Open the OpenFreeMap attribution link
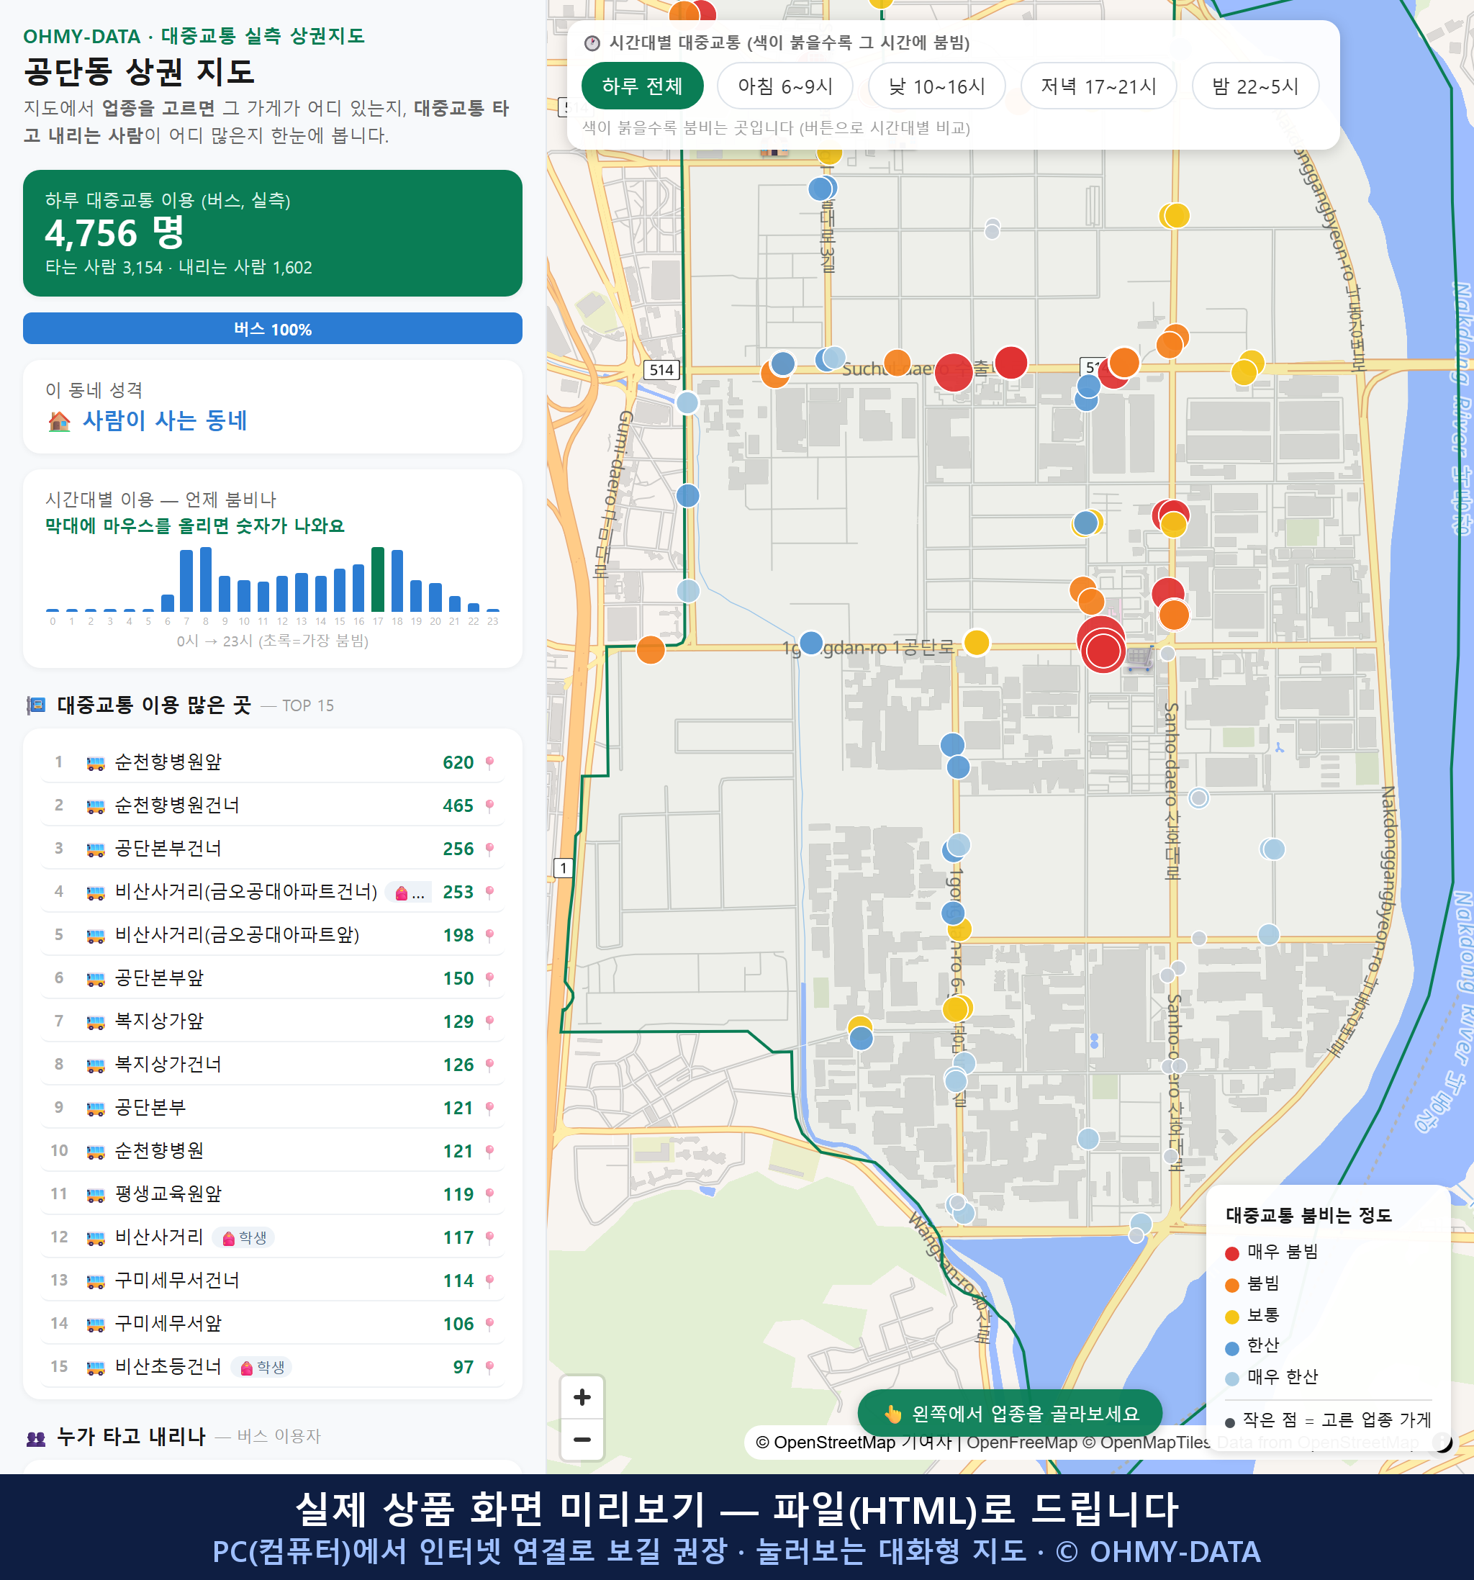Viewport: 1474px width, 1580px height. [1021, 1442]
